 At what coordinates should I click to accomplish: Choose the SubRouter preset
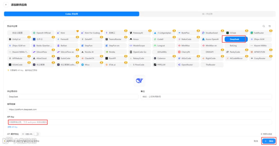point(260,33)
